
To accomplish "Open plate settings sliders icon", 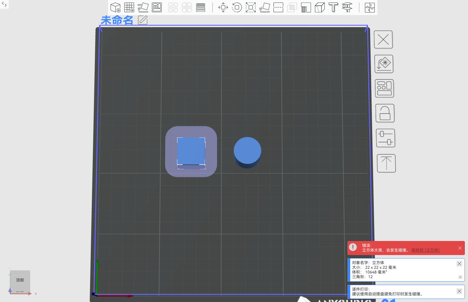I will [x=386, y=138].
